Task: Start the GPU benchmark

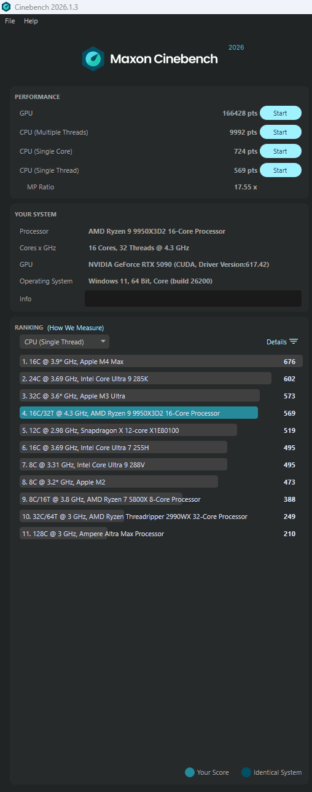Action: tap(280, 113)
